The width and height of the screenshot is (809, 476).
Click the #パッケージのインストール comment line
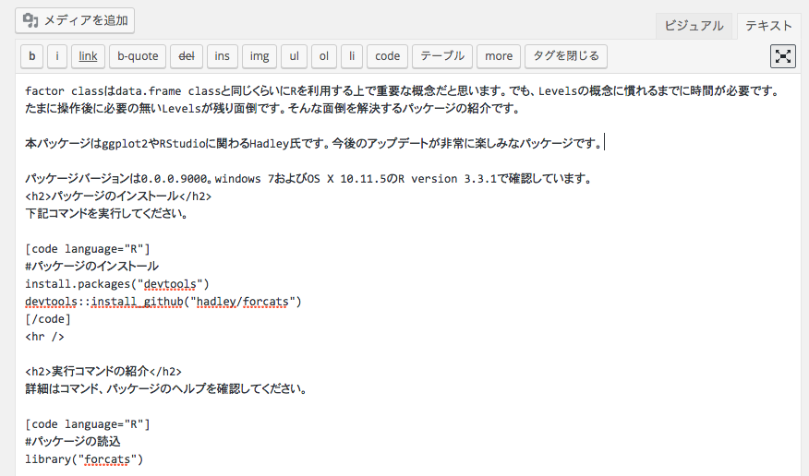(91, 267)
